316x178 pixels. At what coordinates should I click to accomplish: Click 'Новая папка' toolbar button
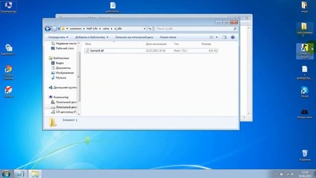click(x=168, y=37)
